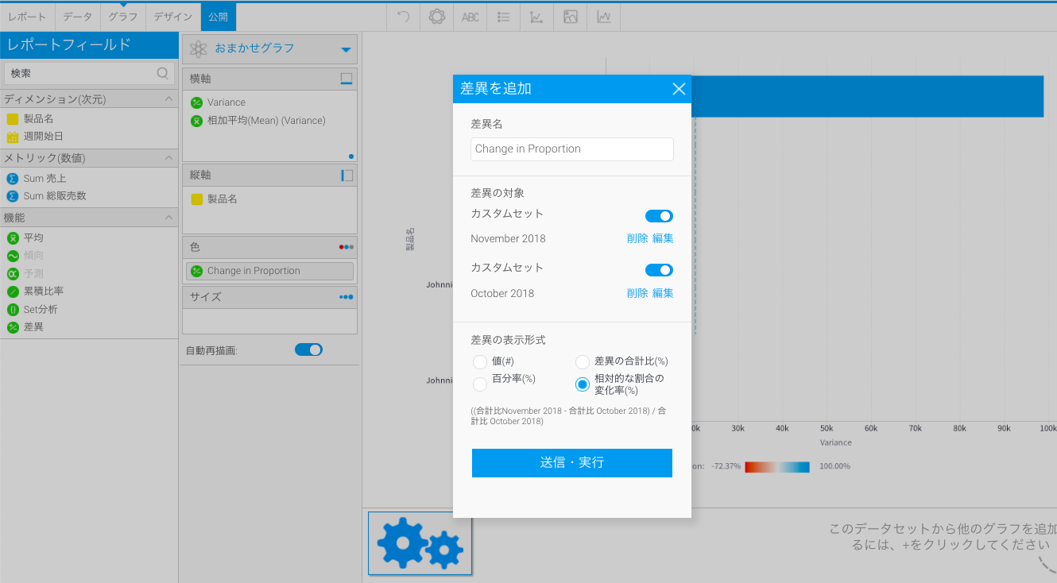The height and width of the screenshot is (583, 1057).
Task: Open the おまかせグラフ chart type dropdown
Action: click(x=346, y=49)
